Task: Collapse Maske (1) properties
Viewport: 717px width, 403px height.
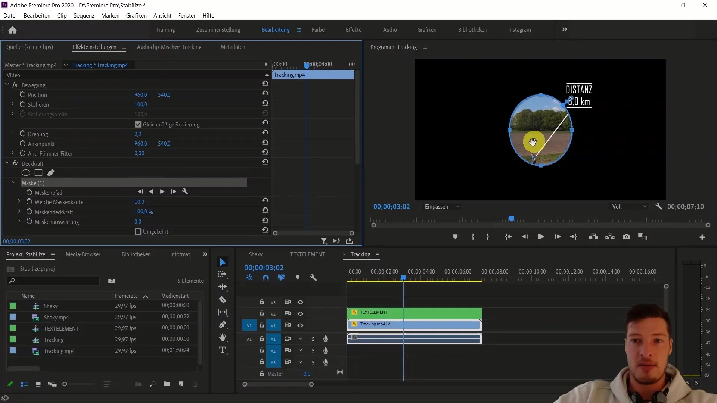Action: point(14,182)
